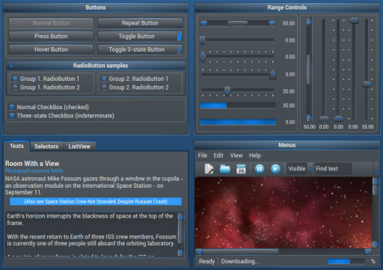This screenshot has width=383, height=270.
Task: Click the image horizontal scrollbar thumb
Action: tap(240, 252)
